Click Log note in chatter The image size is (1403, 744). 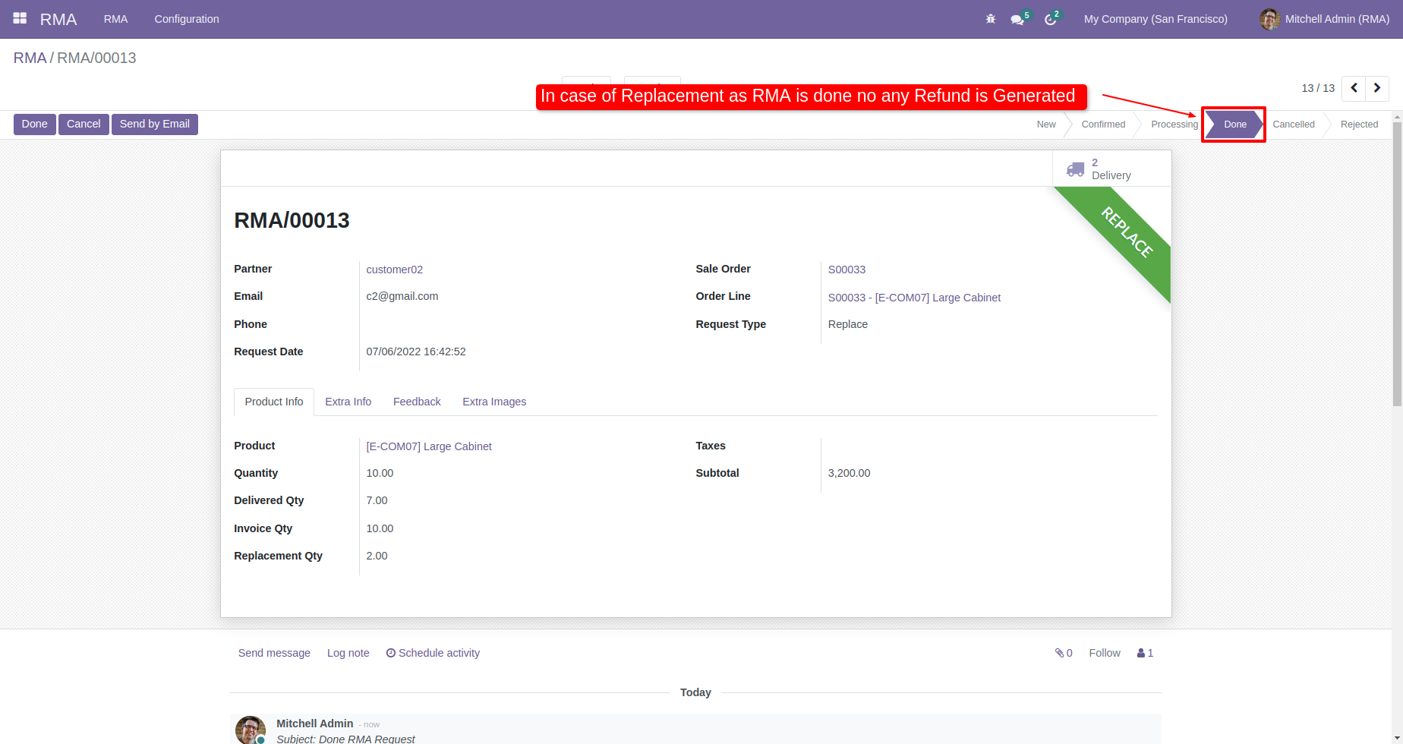(x=348, y=653)
